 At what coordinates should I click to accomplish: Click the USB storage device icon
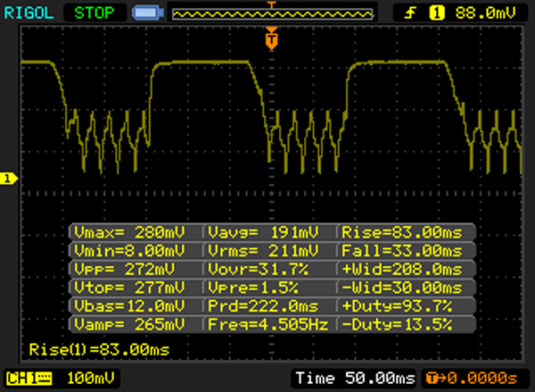148,13
